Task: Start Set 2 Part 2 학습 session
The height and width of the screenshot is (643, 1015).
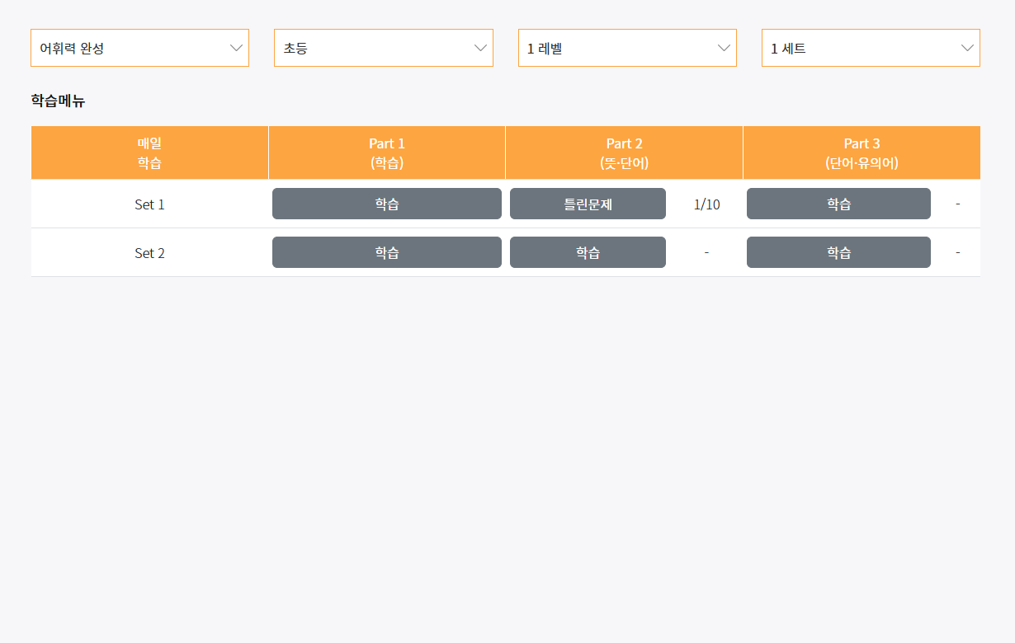Action: pos(588,252)
